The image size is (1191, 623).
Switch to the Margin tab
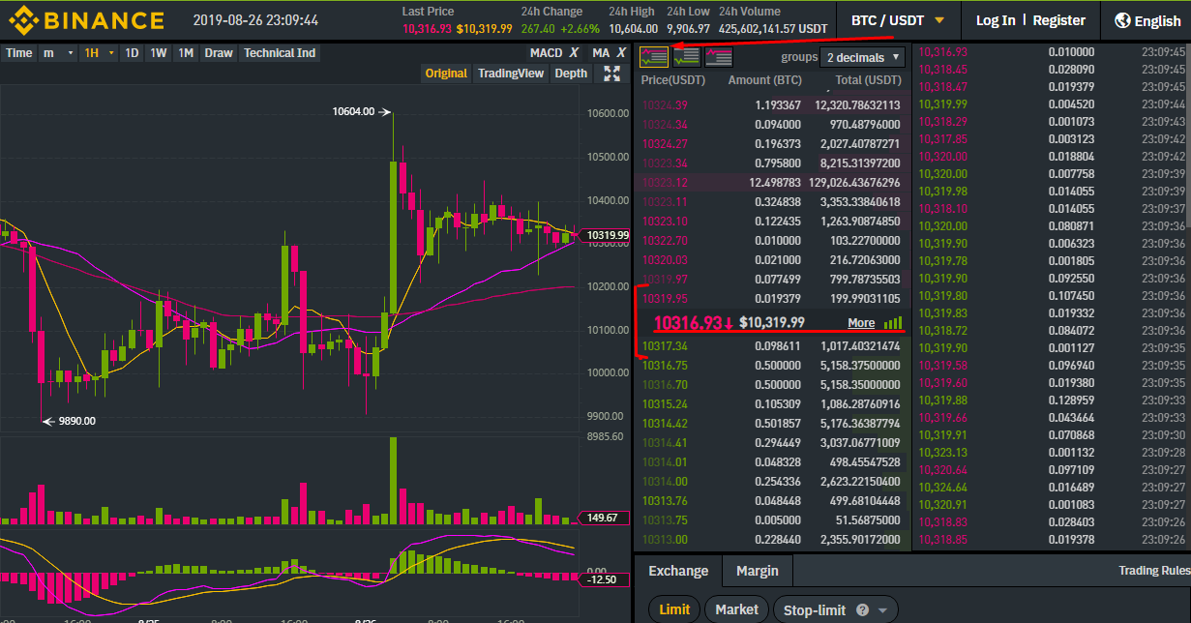tap(757, 571)
